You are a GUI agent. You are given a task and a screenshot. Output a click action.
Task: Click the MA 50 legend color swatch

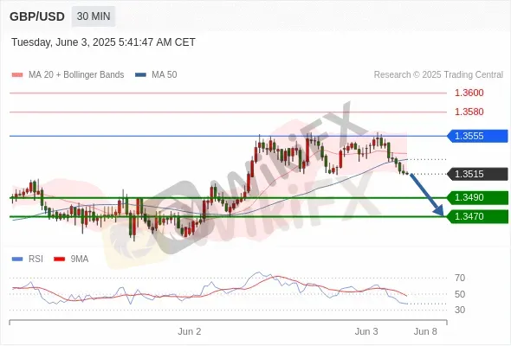[x=140, y=75]
